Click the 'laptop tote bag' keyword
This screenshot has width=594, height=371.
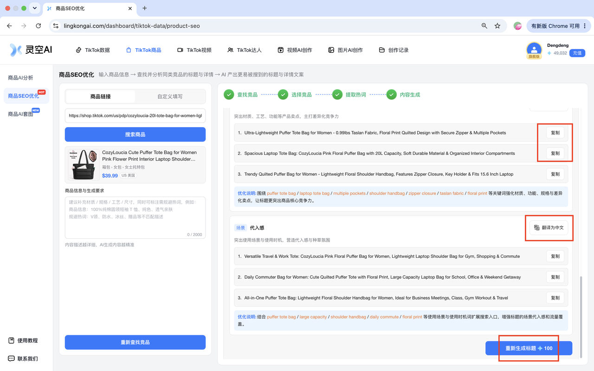[315, 193]
